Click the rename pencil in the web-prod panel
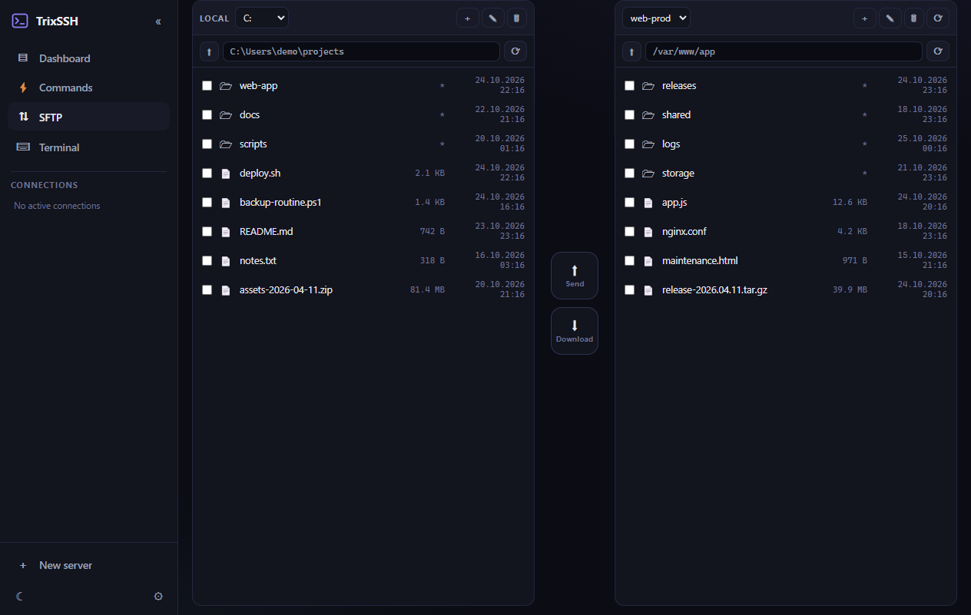 pos(890,18)
